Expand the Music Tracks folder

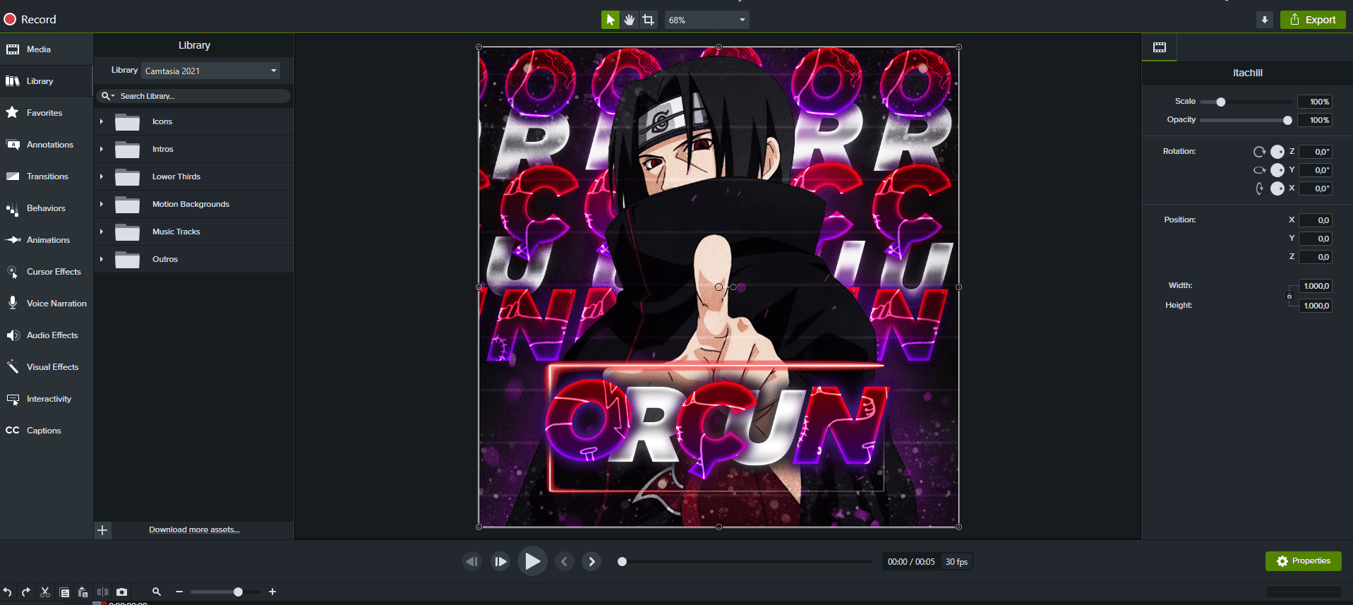(x=102, y=232)
